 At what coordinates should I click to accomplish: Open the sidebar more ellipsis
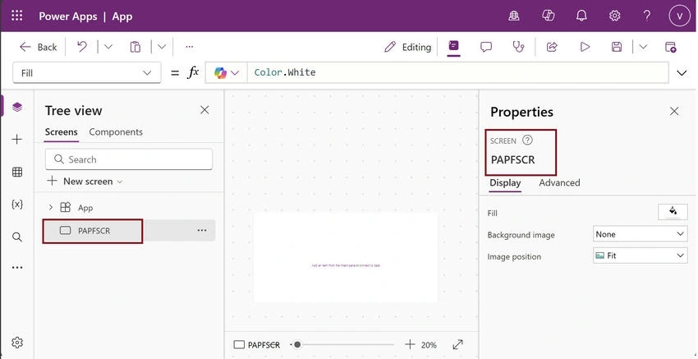tap(17, 268)
